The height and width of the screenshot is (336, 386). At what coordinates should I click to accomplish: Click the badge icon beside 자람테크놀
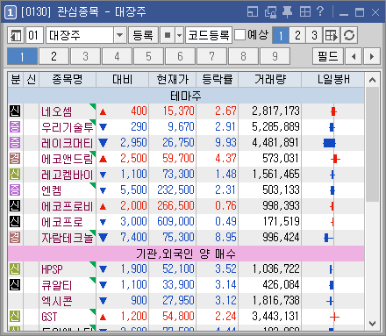(15, 238)
